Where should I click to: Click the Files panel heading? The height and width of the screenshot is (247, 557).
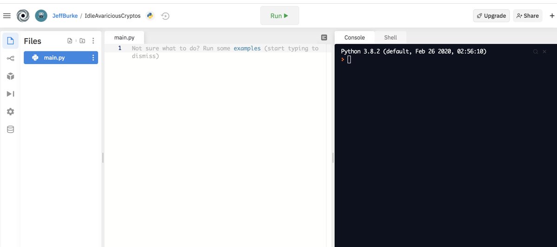(x=32, y=41)
